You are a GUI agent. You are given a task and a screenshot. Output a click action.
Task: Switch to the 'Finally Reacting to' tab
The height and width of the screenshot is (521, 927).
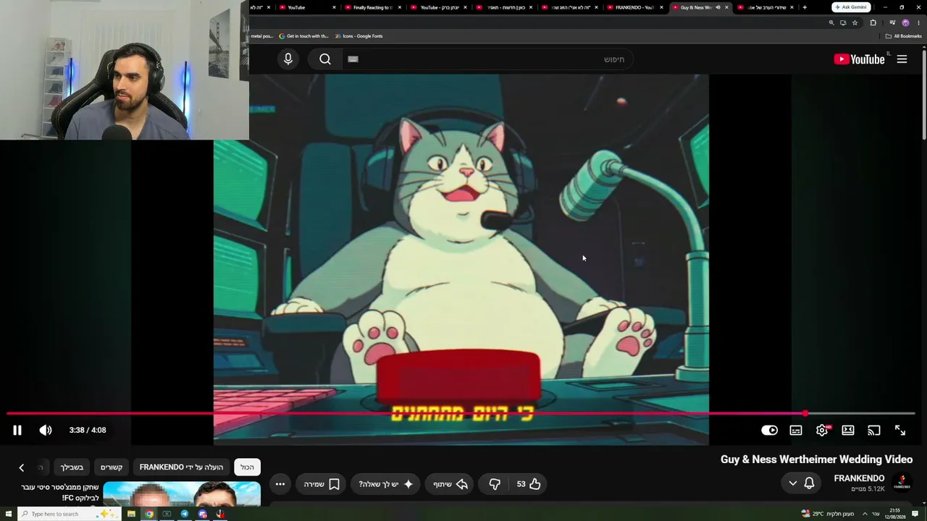coord(372,7)
